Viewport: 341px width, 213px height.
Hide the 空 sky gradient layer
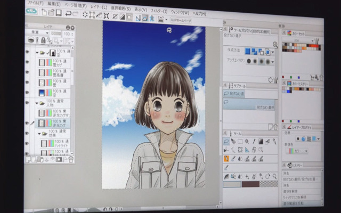(x=27, y=93)
